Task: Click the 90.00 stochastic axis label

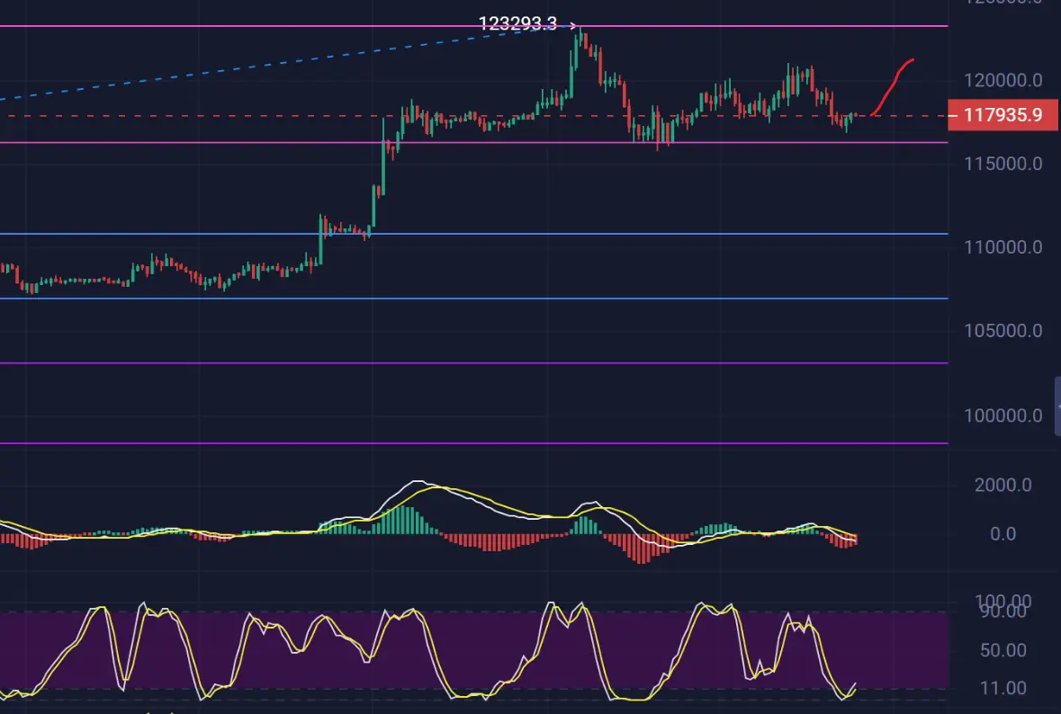Action: (1003, 611)
